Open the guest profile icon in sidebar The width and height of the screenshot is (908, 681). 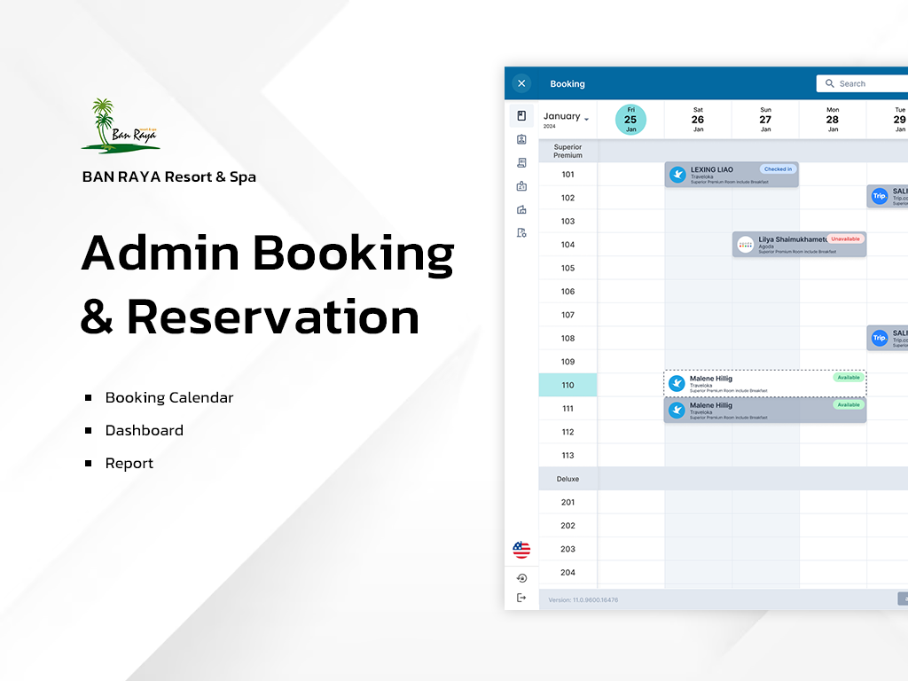point(521,139)
